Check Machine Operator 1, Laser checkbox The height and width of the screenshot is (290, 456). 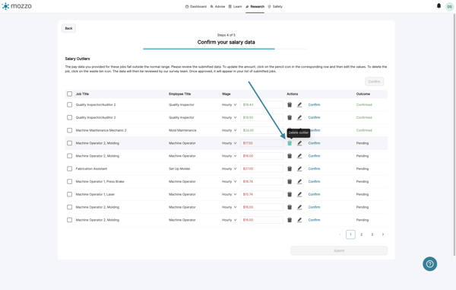tap(69, 194)
